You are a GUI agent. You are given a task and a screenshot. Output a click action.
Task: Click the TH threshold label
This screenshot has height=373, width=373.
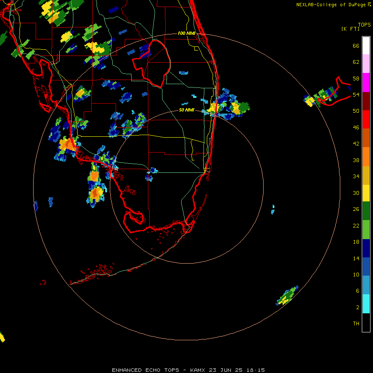[356, 324]
